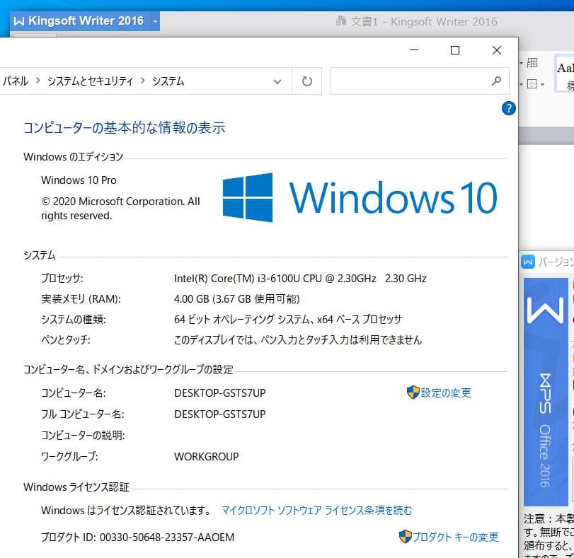574x558 pixels.
Task: Select the プロダクト ID 00330-50648-23357-AAOEM text
Action: tap(137, 537)
